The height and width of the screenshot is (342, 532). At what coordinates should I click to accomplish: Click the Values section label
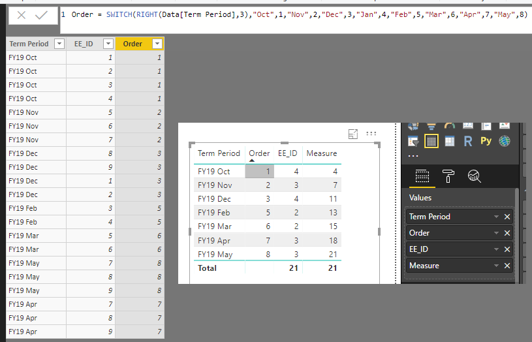[420, 198]
